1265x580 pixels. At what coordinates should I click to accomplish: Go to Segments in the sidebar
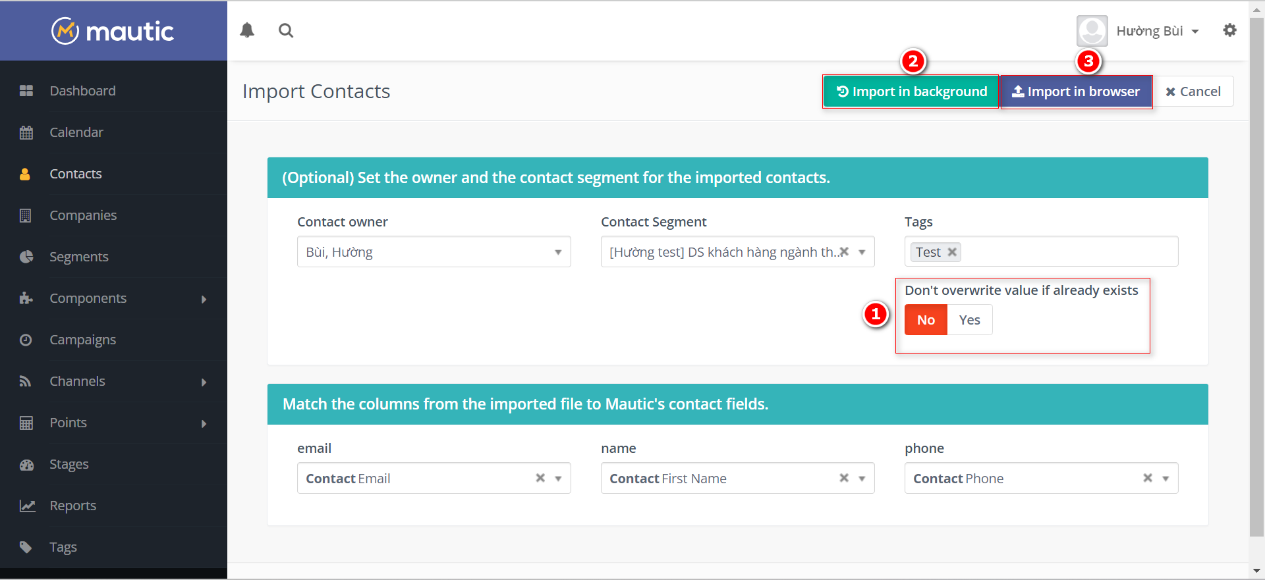click(x=79, y=257)
